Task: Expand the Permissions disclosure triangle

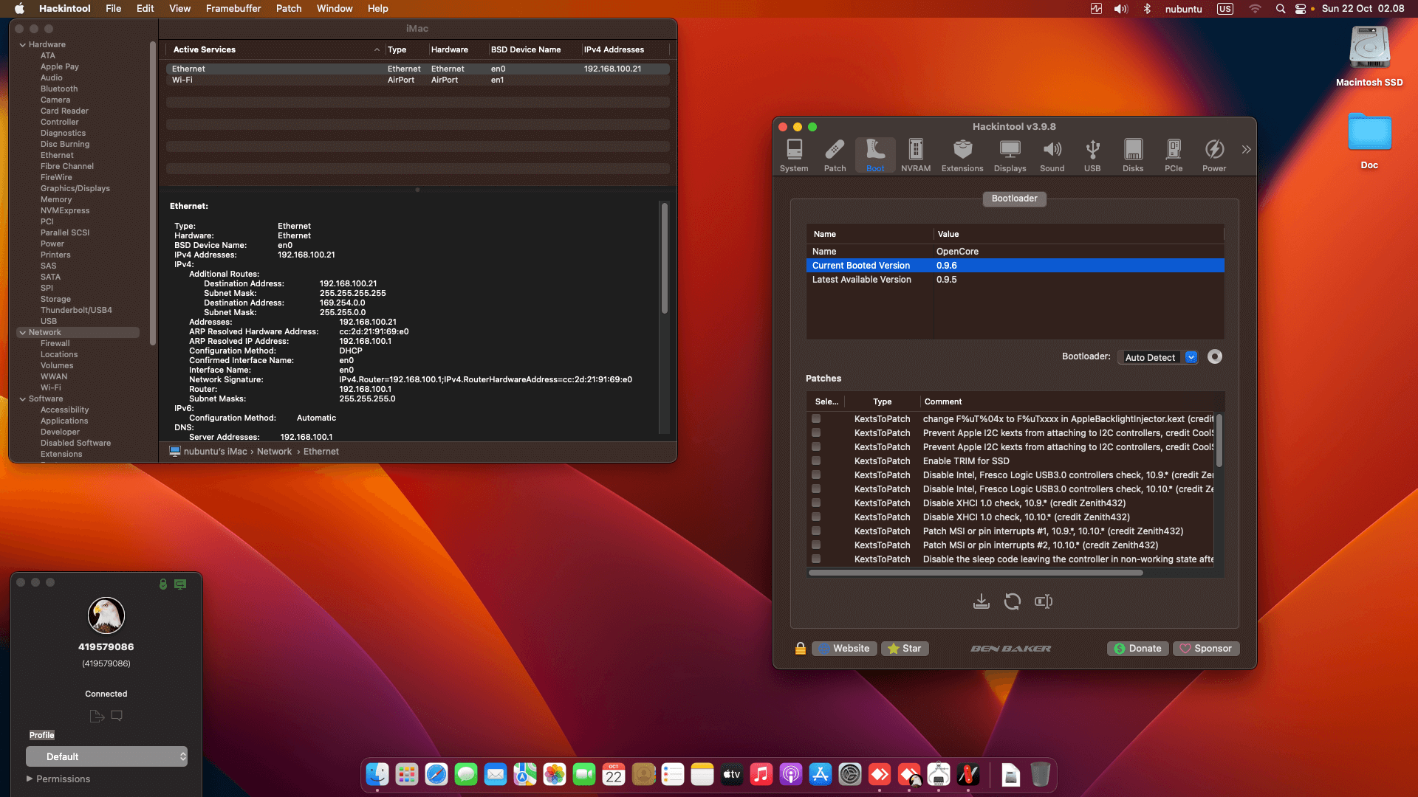Action: click(30, 779)
